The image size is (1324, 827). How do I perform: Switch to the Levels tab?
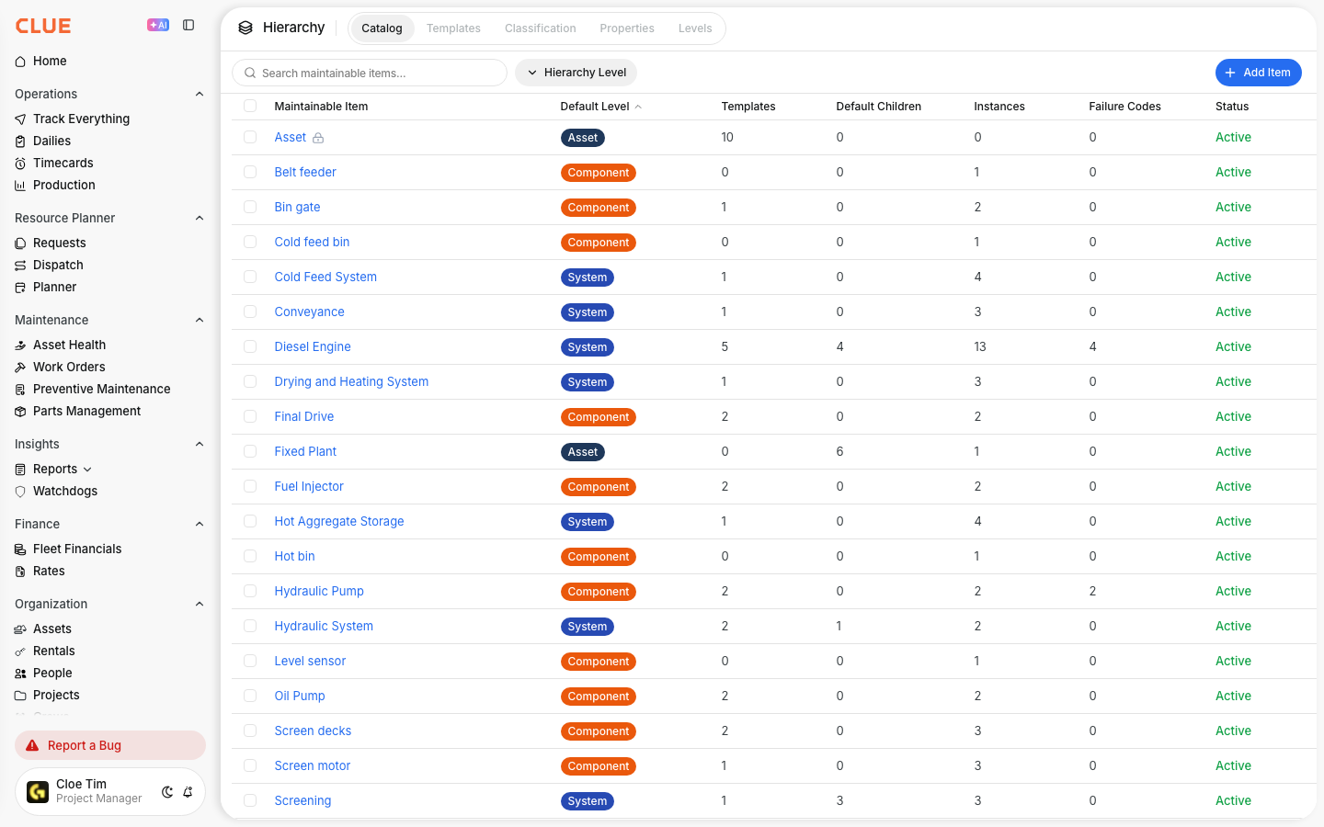pyautogui.click(x=695, y=28)
